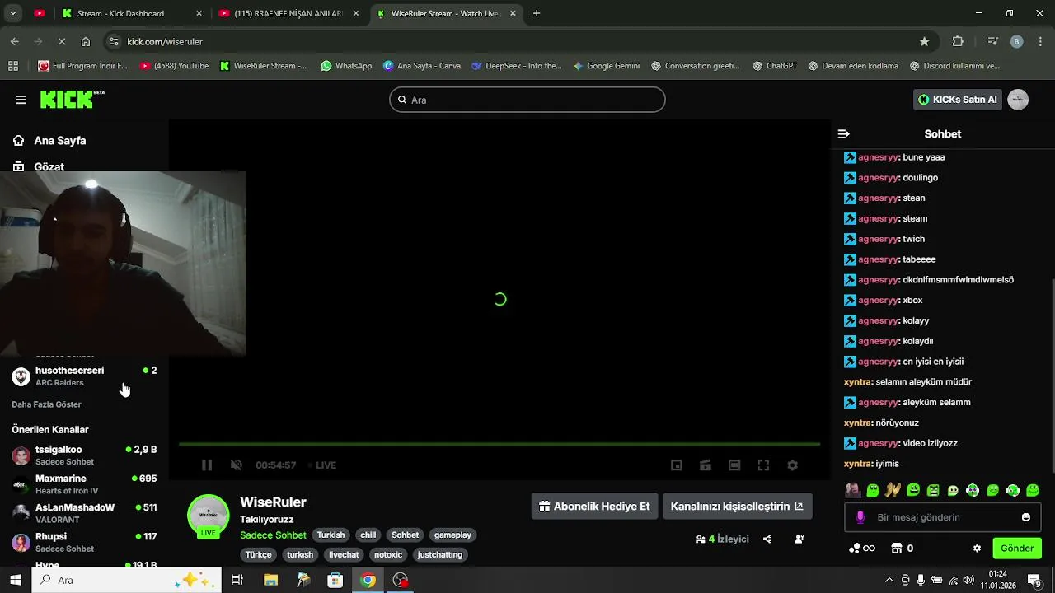The image size is (1055, 593).
Task: Pause the live stream video
Action: tap(207, 465)
